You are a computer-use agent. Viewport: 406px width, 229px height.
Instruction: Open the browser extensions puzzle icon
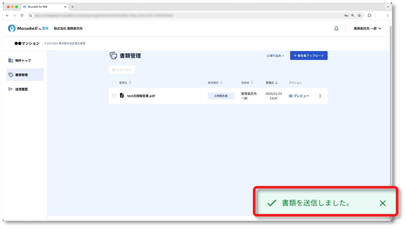(x=369, y=15)
